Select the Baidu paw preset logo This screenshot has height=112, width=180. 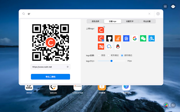[126, 38]
